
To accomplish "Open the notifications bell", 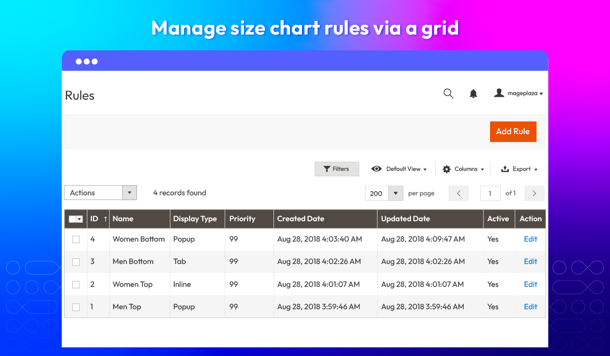I will (x=473, y=94).
